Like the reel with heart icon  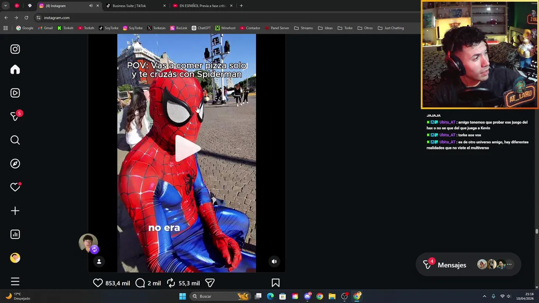pos(98,283)
